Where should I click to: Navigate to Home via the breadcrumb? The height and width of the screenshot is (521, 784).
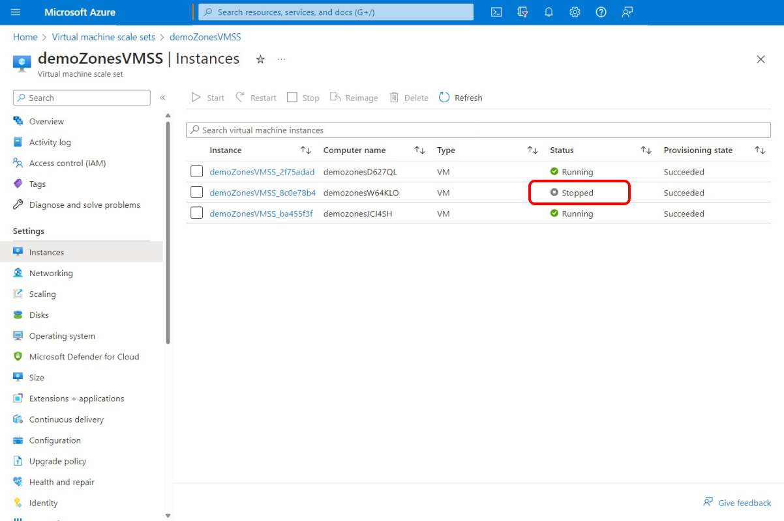pyautogui.click(x=25, y=37)
